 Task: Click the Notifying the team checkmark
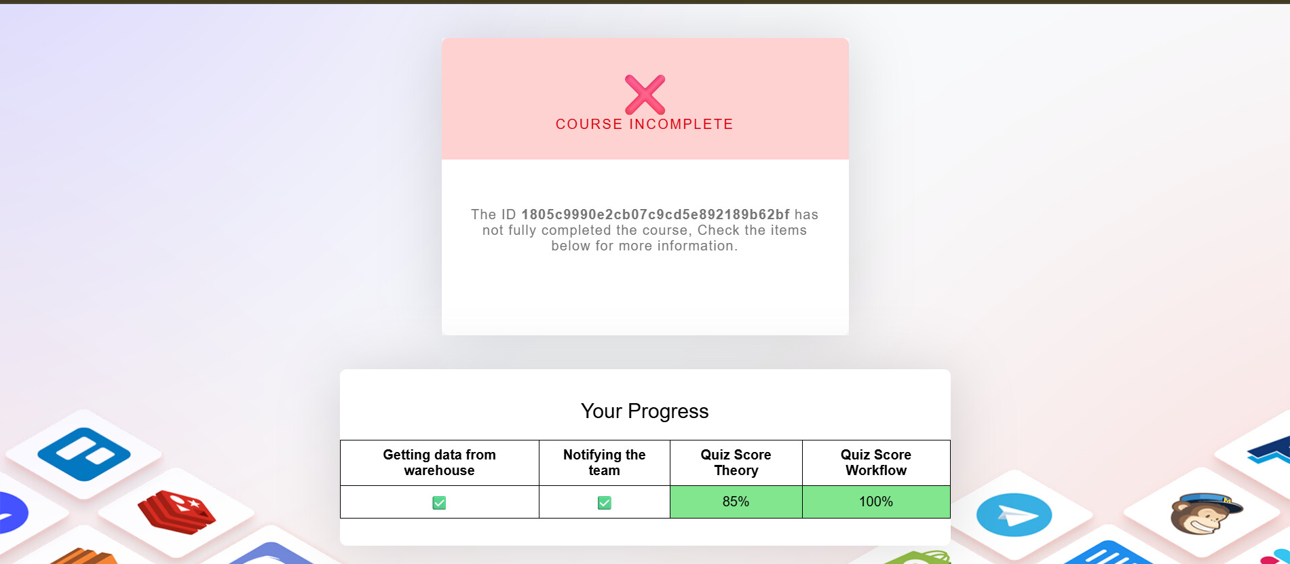(604, 503)
